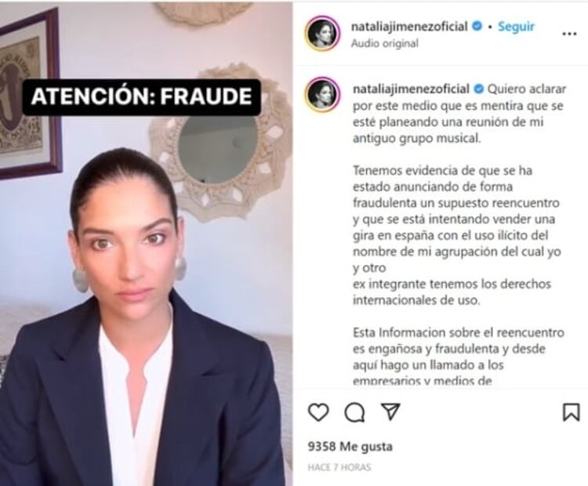Play or pause the video
Image resolution: width=588 pixels, height=486 pixels.
[146, 244]
